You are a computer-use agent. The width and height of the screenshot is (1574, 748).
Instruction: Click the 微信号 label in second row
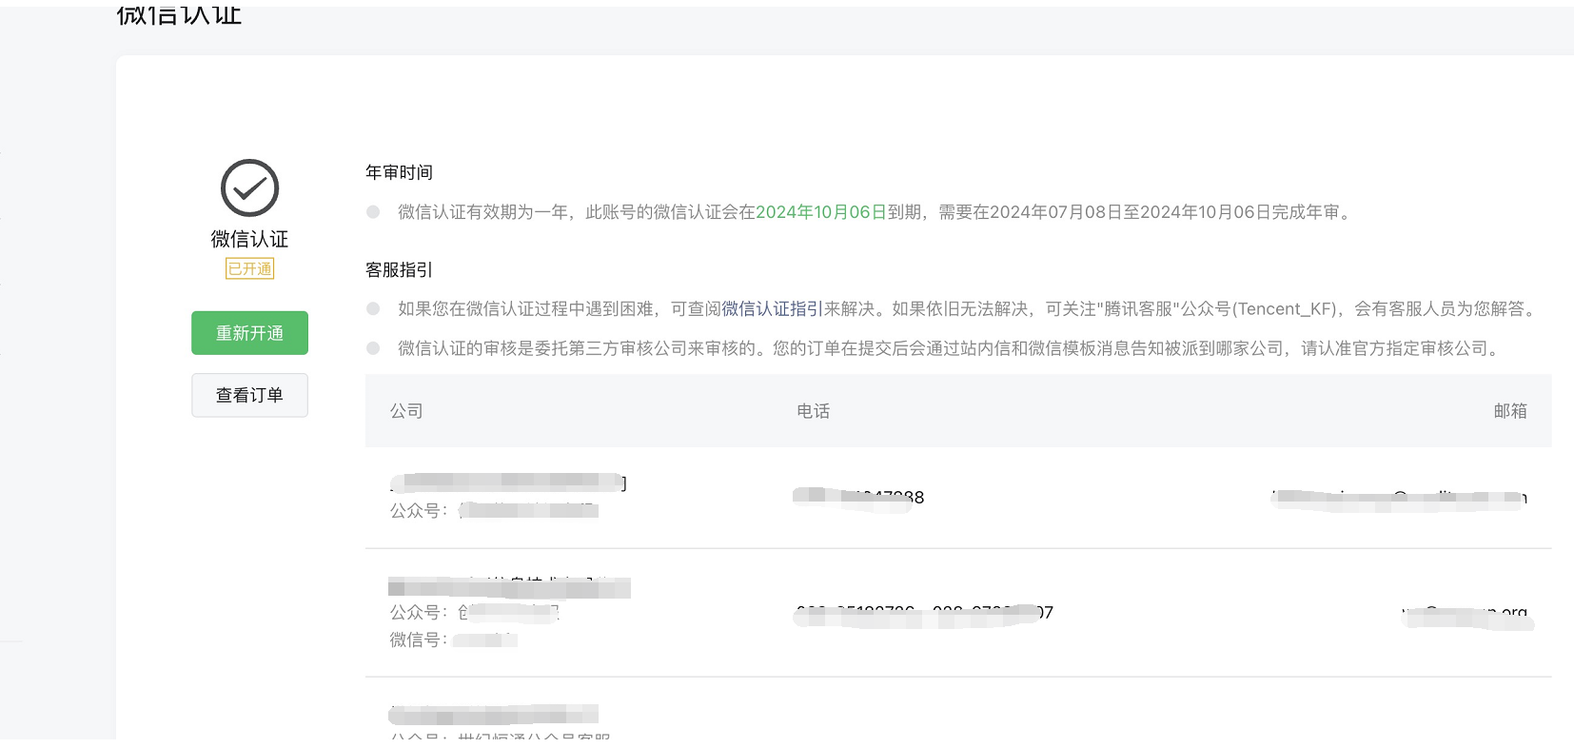[x=418, y=640]
